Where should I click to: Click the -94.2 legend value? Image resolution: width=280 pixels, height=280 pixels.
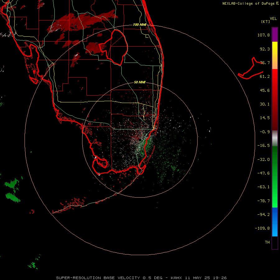click(264, 214)
